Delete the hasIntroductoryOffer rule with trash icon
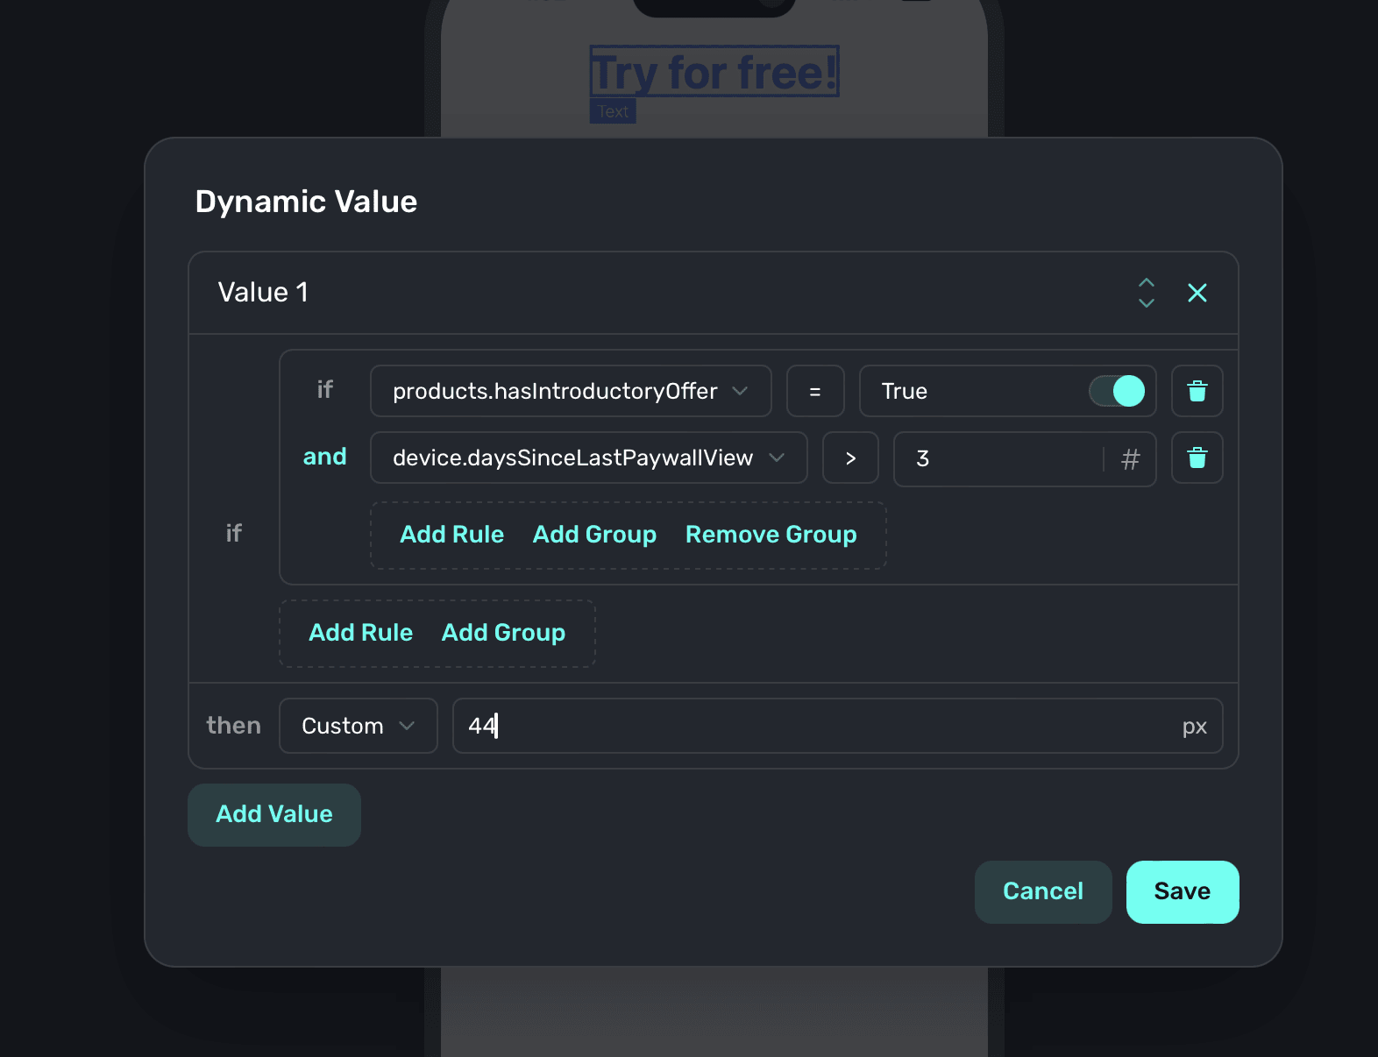The width and height of the screenshot is (1378, 1057). tap(1197, 391)
